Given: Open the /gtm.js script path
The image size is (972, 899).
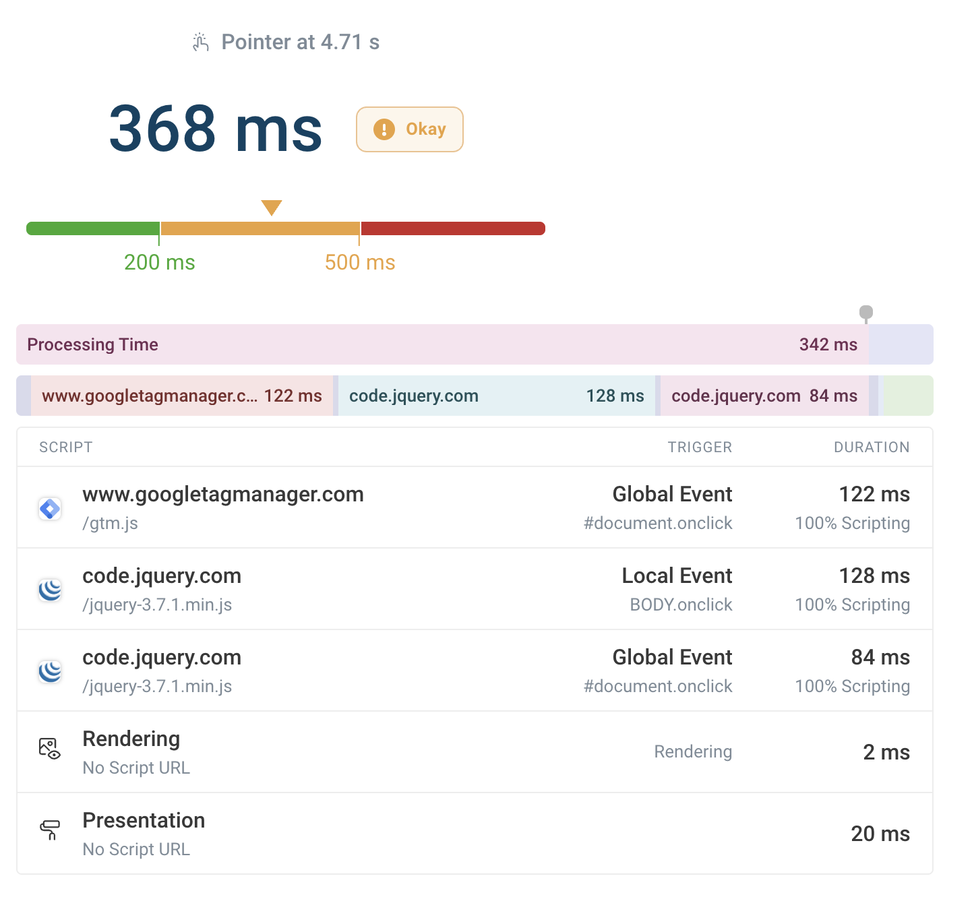Looking at the screenshot, I should tap(110, 524).
